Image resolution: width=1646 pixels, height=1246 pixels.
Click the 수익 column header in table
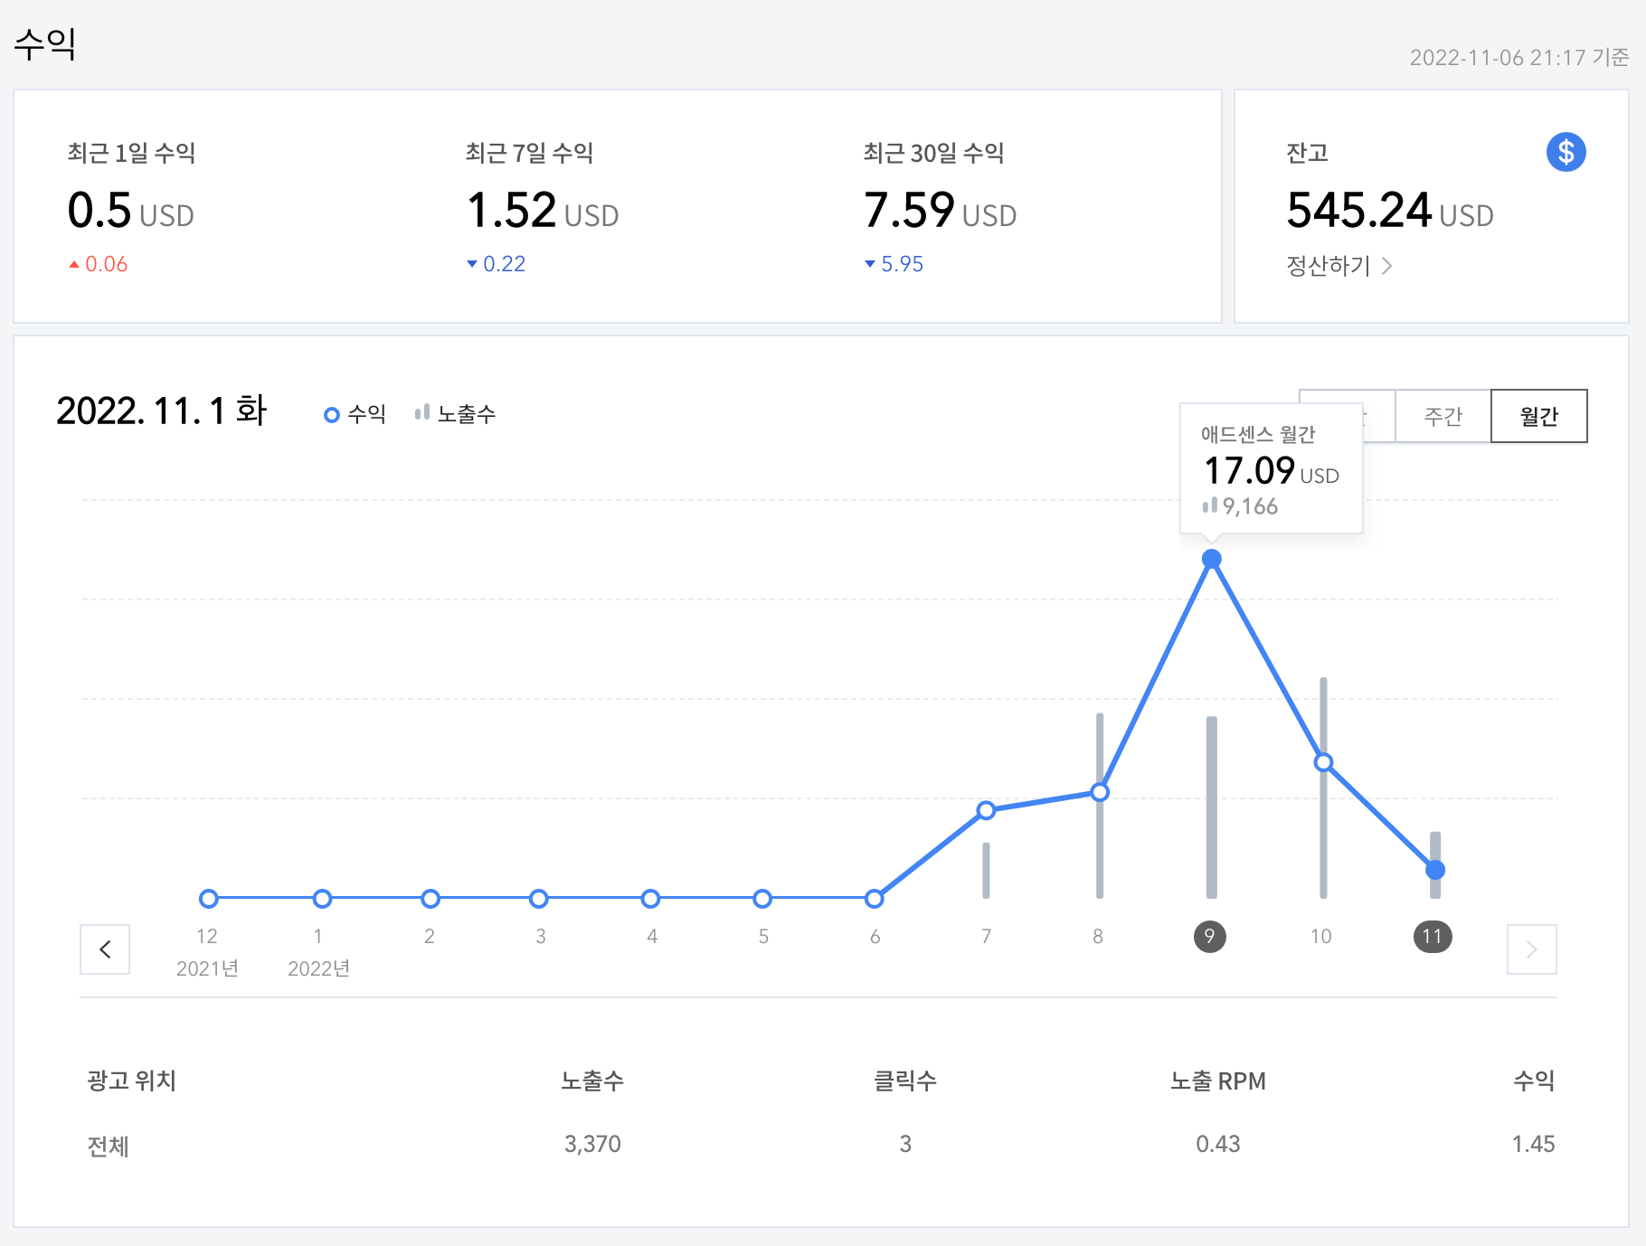pos(1534,1081)
